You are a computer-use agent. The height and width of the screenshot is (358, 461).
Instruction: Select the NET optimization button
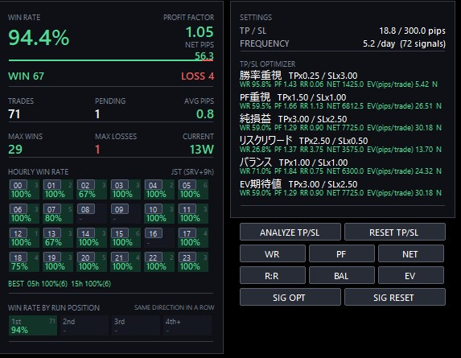pos(411,253)
